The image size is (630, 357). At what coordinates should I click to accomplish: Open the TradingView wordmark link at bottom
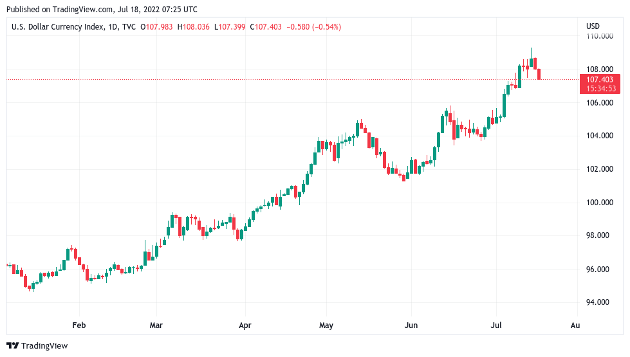point(44,345)
